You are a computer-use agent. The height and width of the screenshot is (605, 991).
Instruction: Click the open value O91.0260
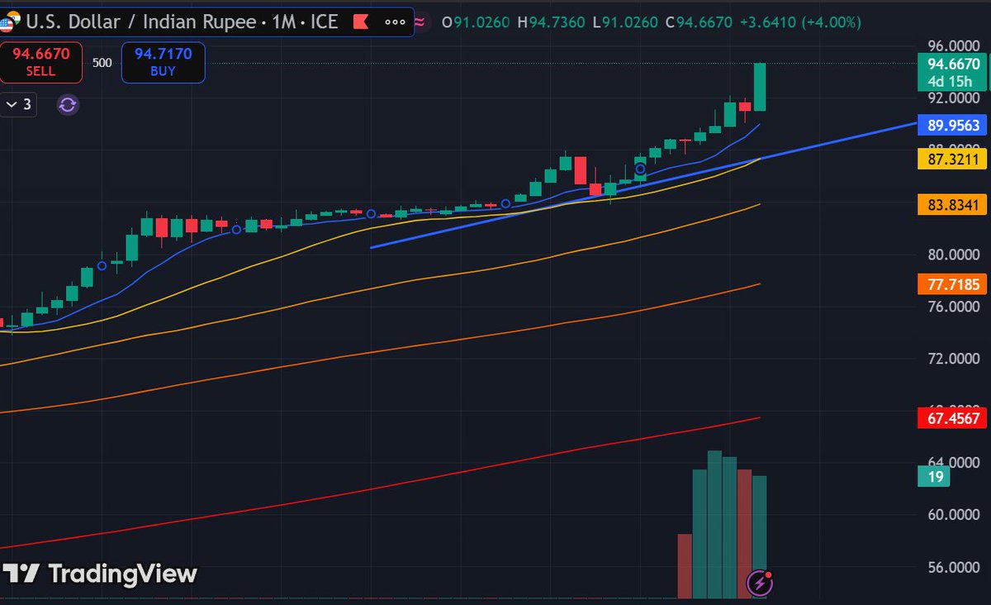(476, 21)
